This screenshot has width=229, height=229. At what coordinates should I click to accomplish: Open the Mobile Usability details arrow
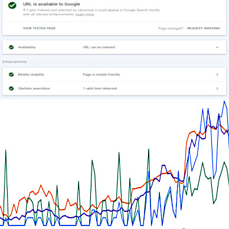pyautogui.click(x=217, y=74)
